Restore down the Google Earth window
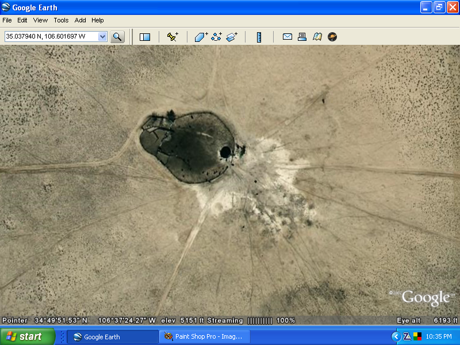460x345 pixels. pyautogui.click(x=439, y=7)
